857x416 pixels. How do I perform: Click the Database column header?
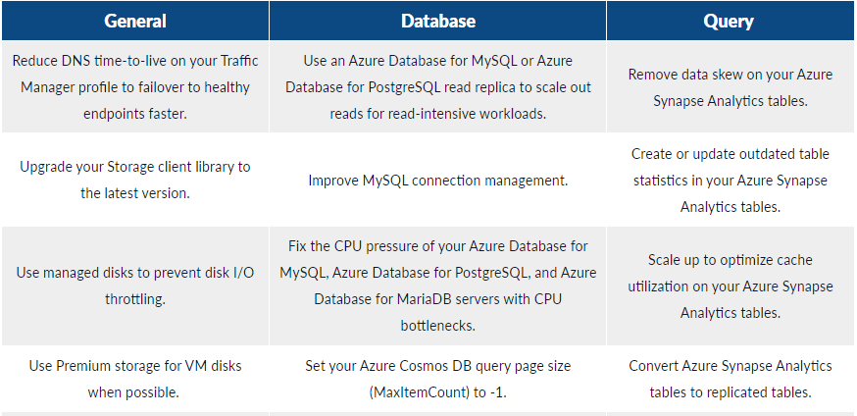[x=437, y=21]
